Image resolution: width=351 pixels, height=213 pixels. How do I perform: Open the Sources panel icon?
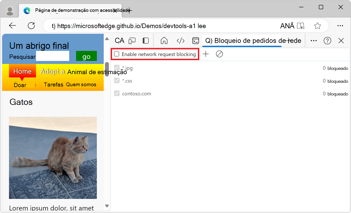pyautogui.click(x=181, y=40)
